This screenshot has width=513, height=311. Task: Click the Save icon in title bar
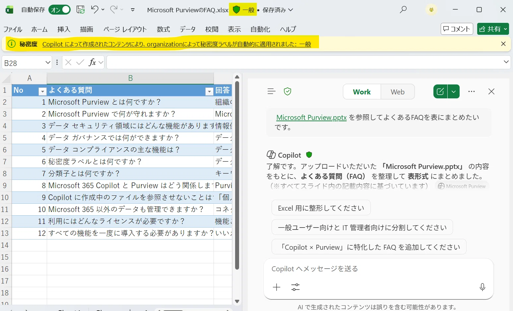tap(81, 10)
